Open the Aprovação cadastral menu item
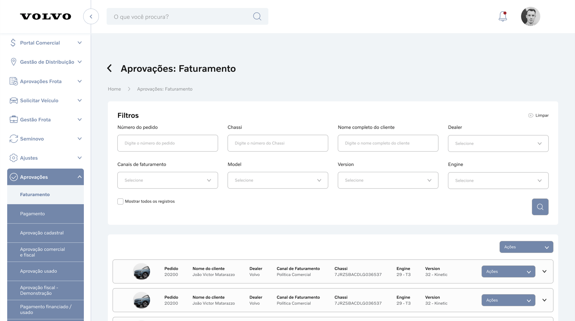575x321 pixels. pos(42,233)
